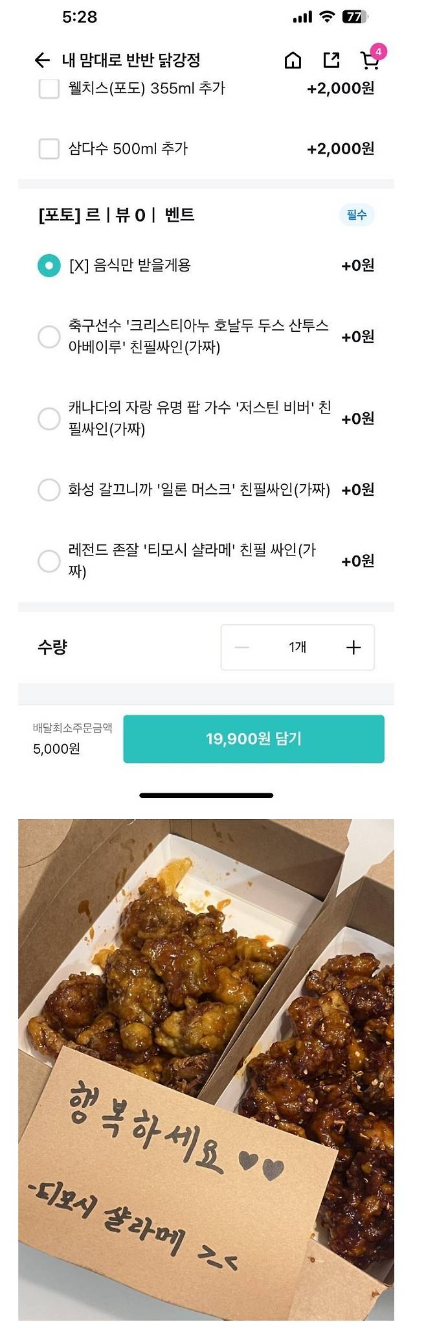Check the 삼다수 500ml 추가 checkbox
Viewport: 426px width, 1339px height.
[48, 148]
